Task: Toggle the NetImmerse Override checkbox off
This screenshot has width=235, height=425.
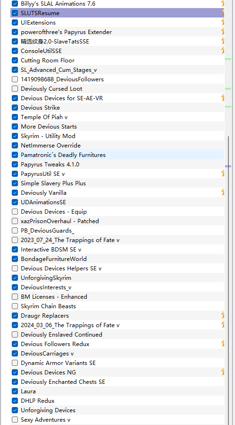Action: pos(15,145)
